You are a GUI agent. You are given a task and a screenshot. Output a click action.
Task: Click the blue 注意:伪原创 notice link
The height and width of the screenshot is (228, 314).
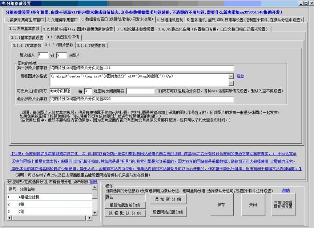[x=156, y=161]
